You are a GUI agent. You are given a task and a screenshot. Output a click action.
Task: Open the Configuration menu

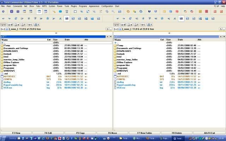coord(107,6)
